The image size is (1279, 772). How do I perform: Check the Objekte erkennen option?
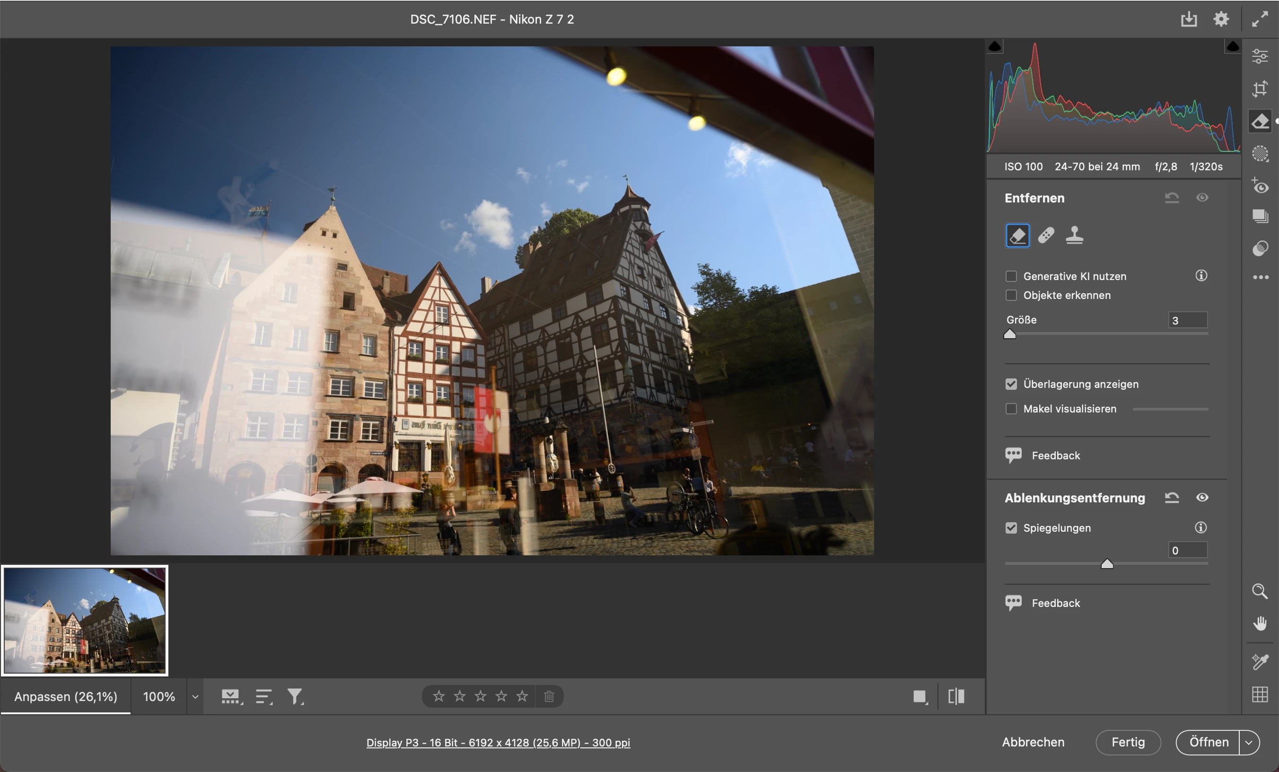pyautogui.click(x=1011, y=295)
